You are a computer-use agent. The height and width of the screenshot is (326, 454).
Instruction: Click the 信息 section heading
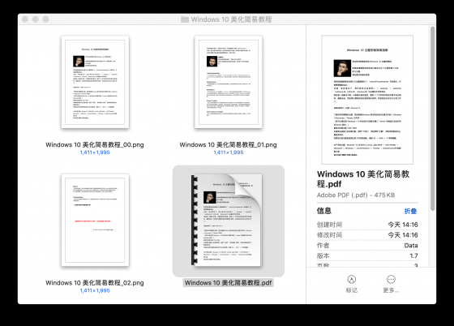[x=324, y=211]
